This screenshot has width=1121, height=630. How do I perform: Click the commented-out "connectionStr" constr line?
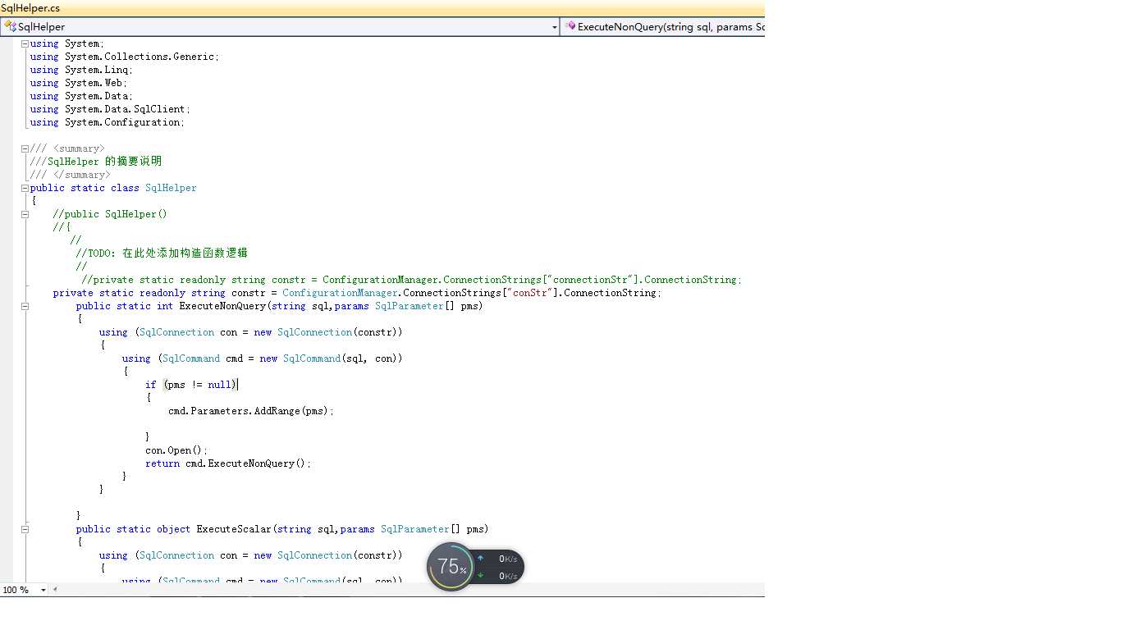(x=411, y=280)
